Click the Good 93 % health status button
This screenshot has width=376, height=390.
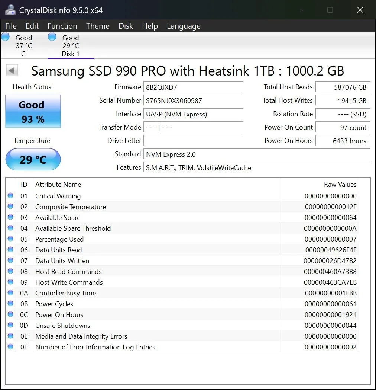point(33,111)
